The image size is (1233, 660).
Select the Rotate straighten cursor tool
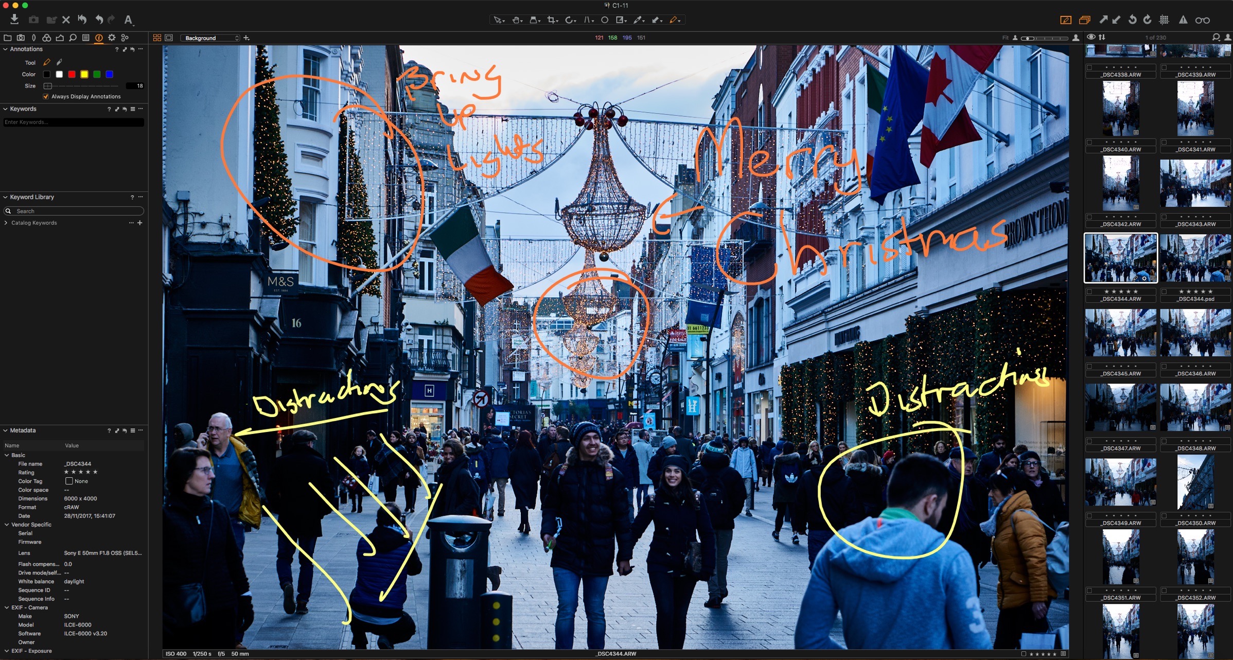click(570, 20)
